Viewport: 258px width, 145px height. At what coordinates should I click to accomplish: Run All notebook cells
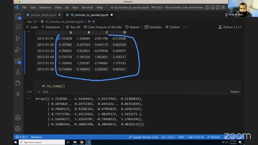click(73, 27)
